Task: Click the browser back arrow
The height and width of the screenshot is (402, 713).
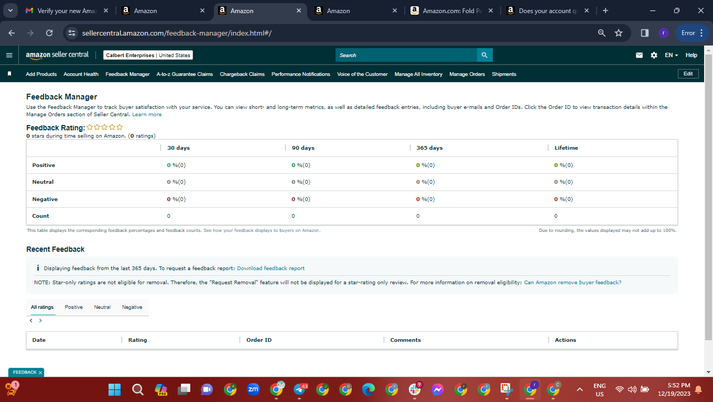Action: [12, 33]
